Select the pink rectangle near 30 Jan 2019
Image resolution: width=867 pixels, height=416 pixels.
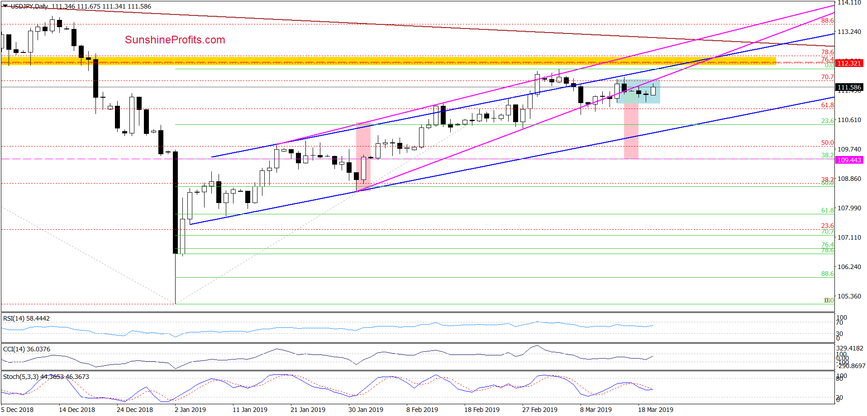[364, 156]
